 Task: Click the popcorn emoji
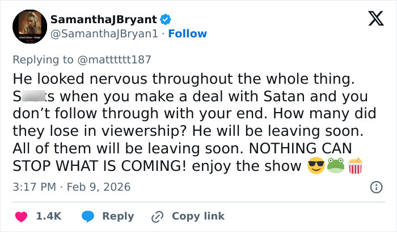(355, 166)
